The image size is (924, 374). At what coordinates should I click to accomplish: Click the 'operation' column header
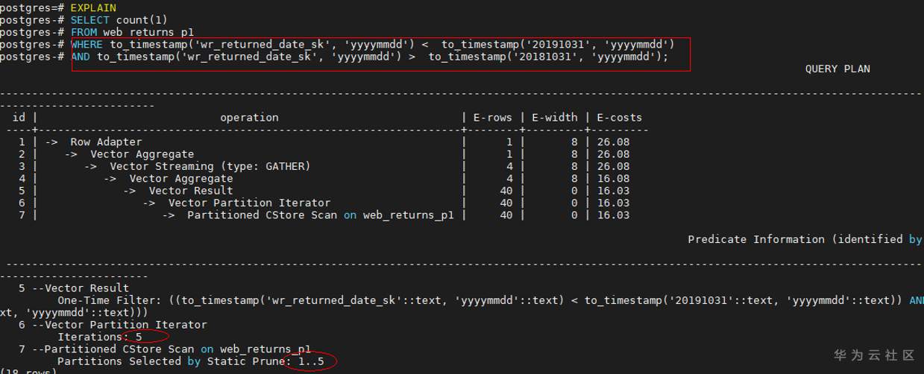[x=249, y=117]
